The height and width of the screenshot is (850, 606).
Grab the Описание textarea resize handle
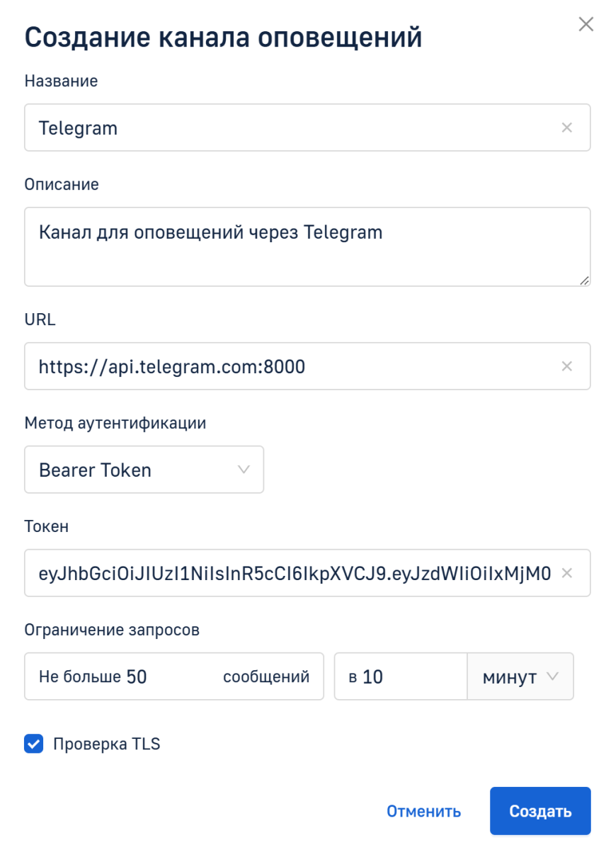pos(584,280)
